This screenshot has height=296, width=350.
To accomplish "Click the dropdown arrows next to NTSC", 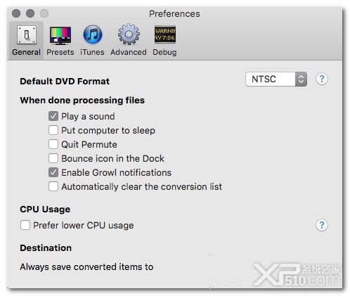I will pyautogui.click(x=301, y=79).
